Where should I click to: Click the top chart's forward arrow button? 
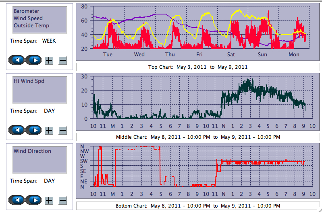(x=34, y=60)
